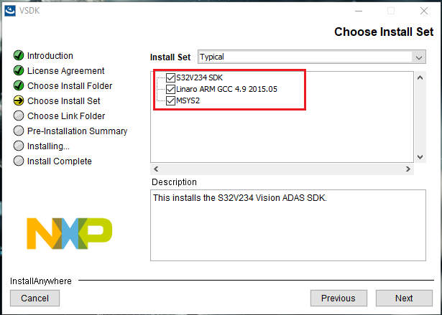Click the NXP logo

[69, 233]
